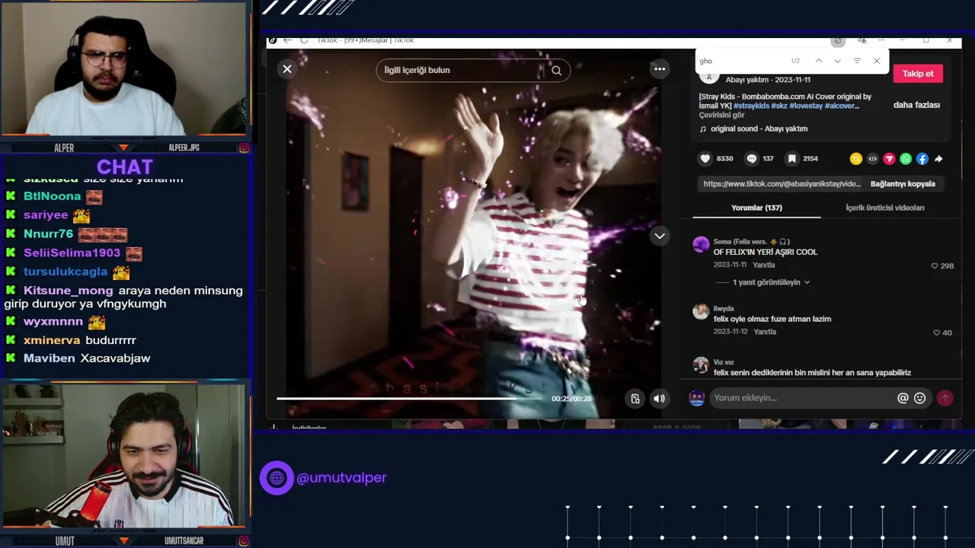Click Çevirisini gör translation link
The image size is (975, 548).
pos(721,115)
